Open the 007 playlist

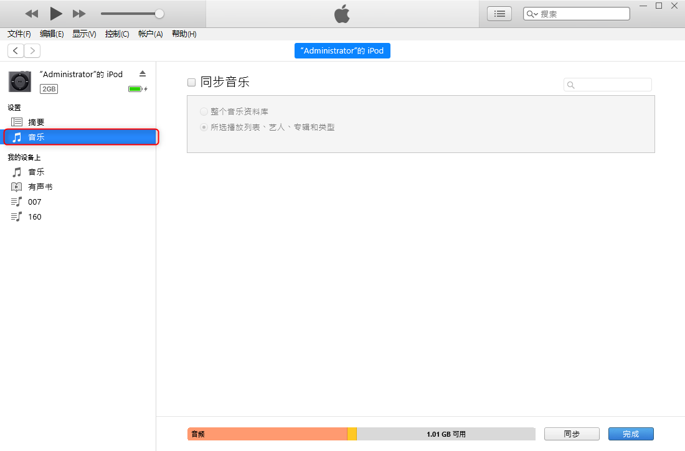(78, 202)
